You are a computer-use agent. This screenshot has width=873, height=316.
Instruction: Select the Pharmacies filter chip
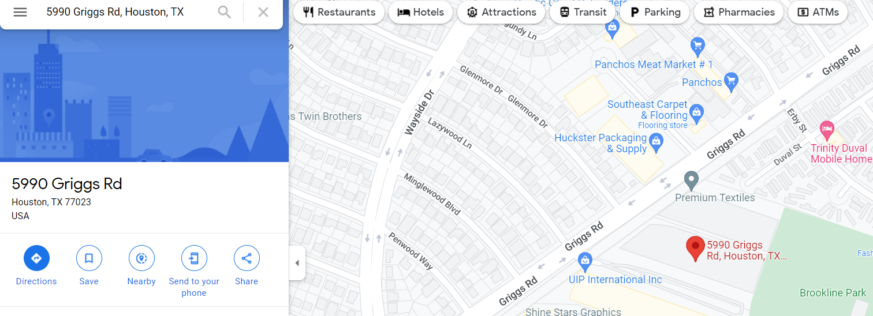pyautogui.click(x=738, y=12)
